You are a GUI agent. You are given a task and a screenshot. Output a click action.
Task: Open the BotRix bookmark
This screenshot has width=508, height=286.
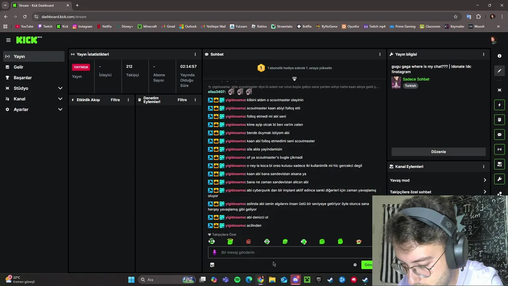pos(304,27)
